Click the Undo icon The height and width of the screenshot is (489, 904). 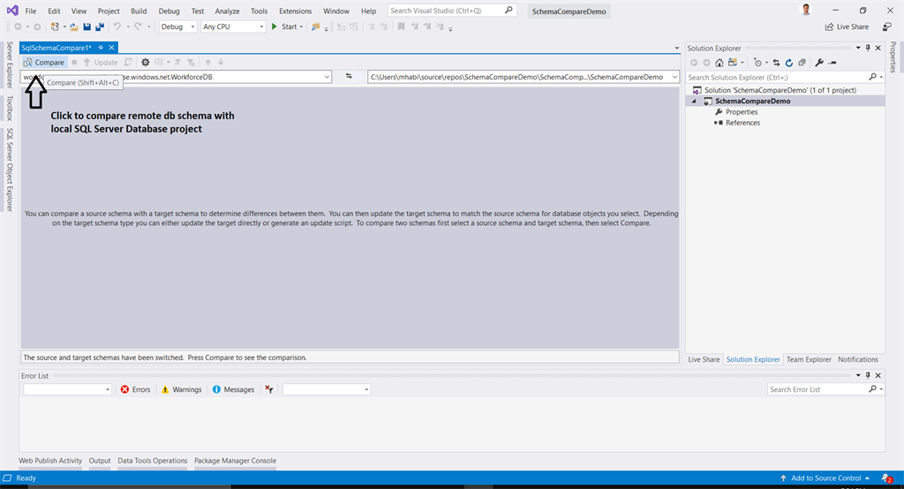click(117, 26)
